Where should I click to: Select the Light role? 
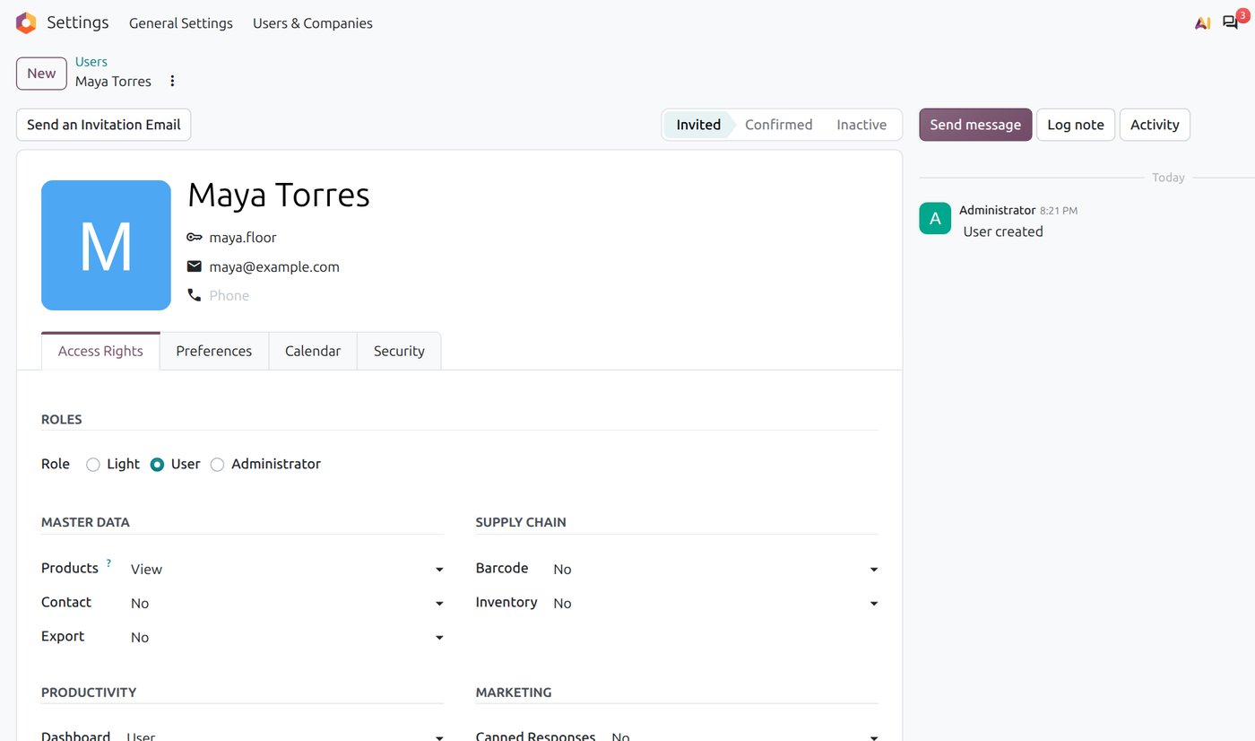pos(93,465)
